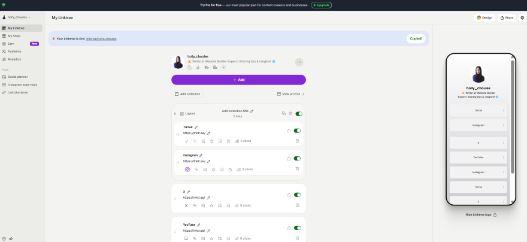Toggle off the Instagram link

[297, 159]
